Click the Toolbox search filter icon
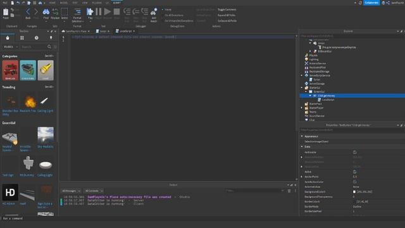 pyautogui.click(x=55, y=47)
